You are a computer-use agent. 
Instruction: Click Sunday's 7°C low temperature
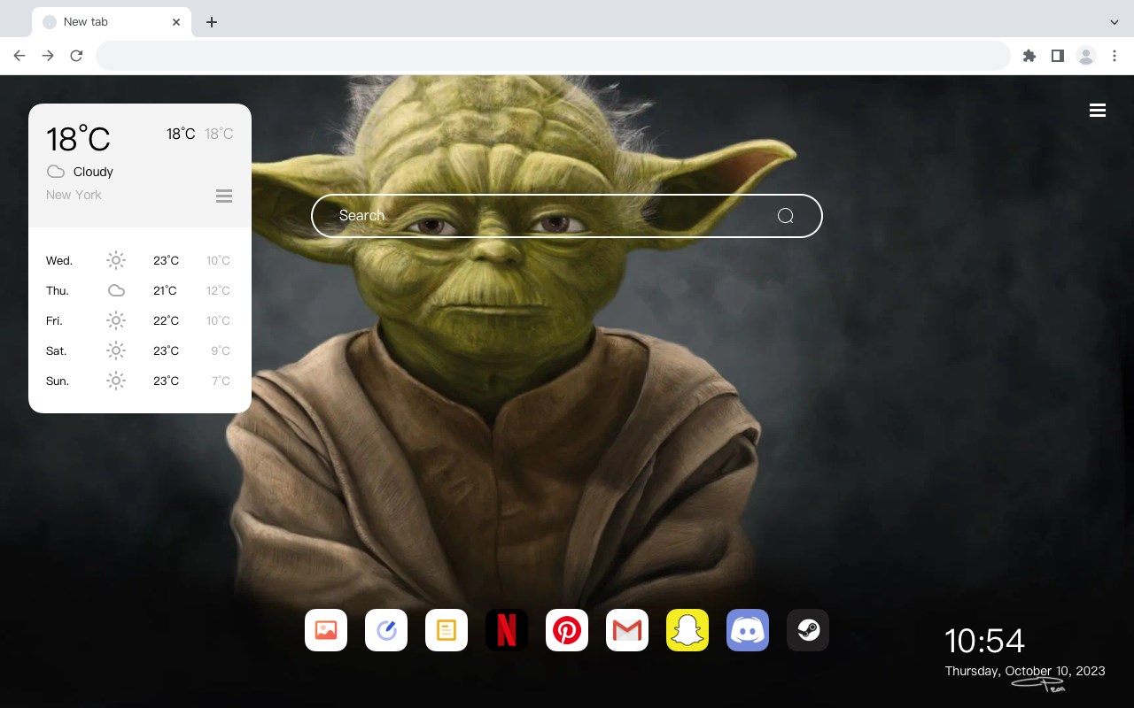coord(221,381)
